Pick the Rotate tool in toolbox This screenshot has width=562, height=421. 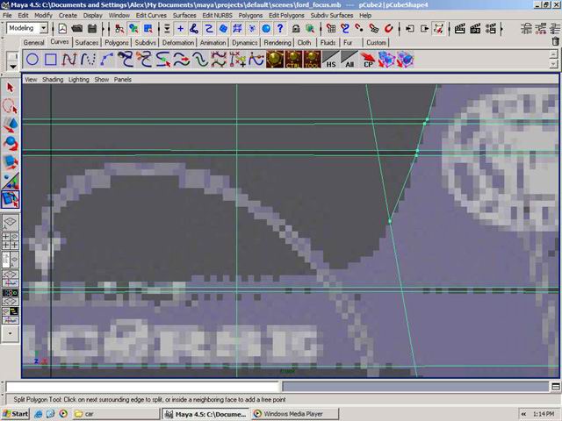pyautogui.click(x=11, y=144)
